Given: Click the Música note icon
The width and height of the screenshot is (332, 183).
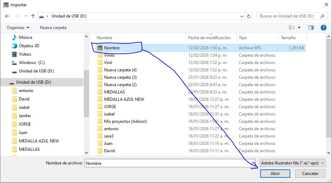Looking at the screenshot, I should click(x=14, y=37).
